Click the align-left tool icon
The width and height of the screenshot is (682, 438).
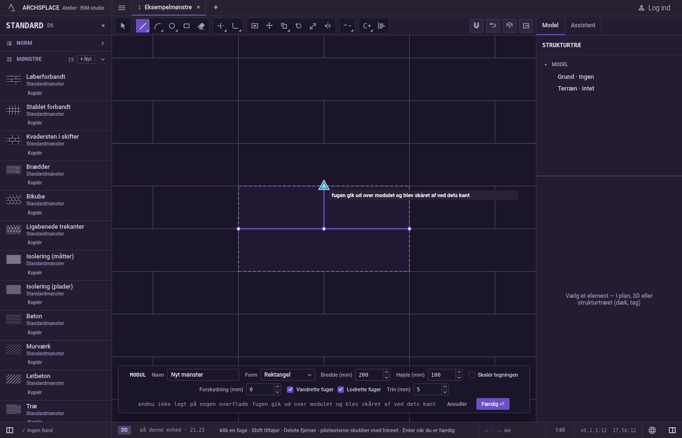pos(381,26)
